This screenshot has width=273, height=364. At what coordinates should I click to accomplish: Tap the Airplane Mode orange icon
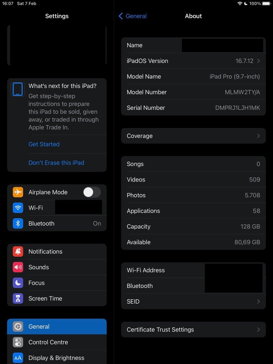18,192
